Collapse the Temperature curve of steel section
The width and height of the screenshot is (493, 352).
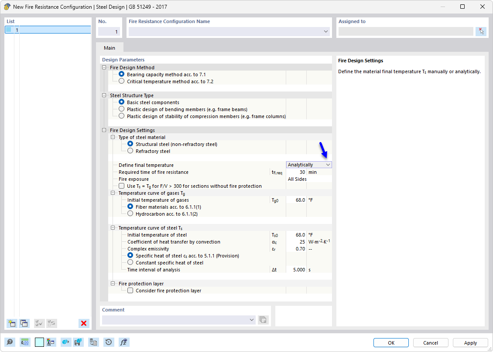[x=113, y=227]
